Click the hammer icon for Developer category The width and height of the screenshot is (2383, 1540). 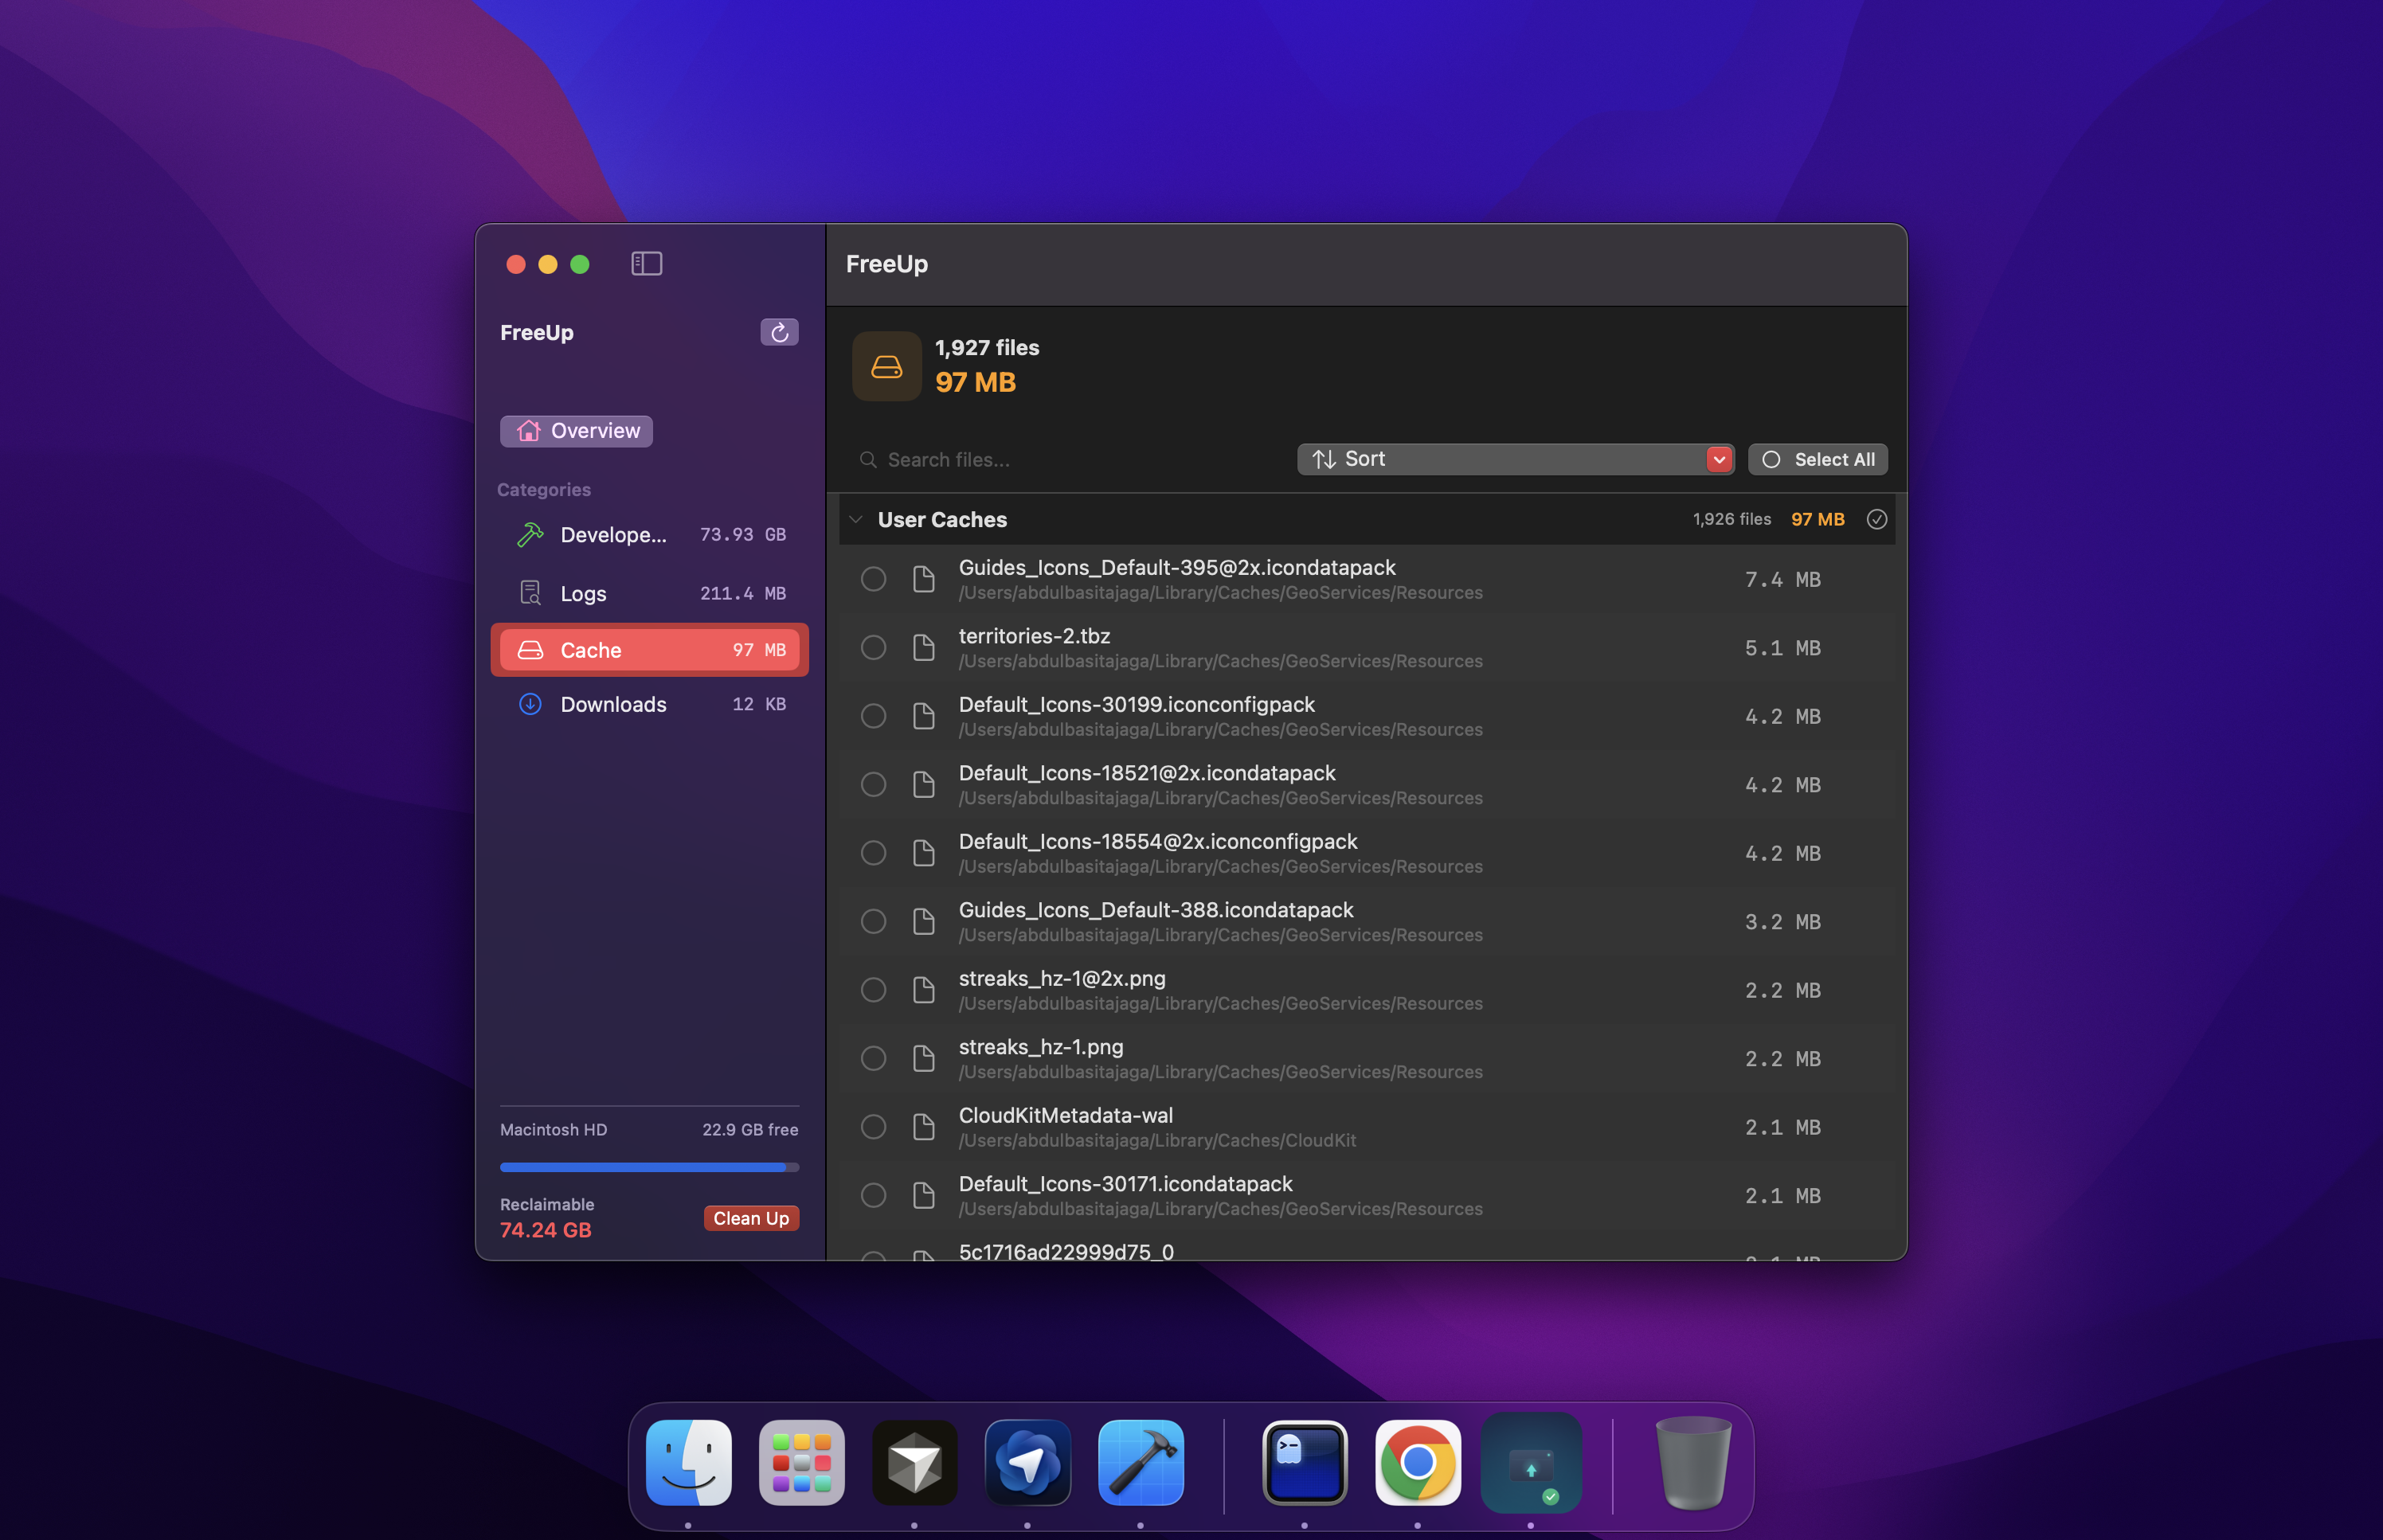tap(530, 535)
